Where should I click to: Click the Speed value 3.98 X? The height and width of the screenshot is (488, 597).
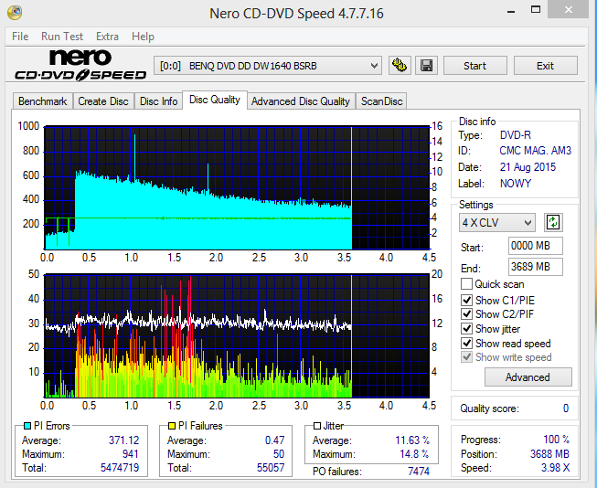coord(556,468)
